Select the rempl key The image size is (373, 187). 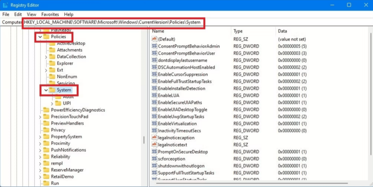56,163
